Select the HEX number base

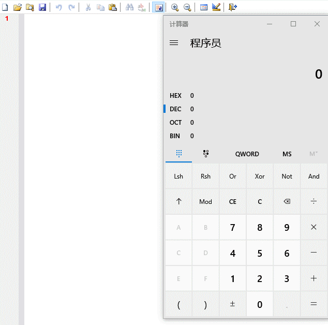176,96
